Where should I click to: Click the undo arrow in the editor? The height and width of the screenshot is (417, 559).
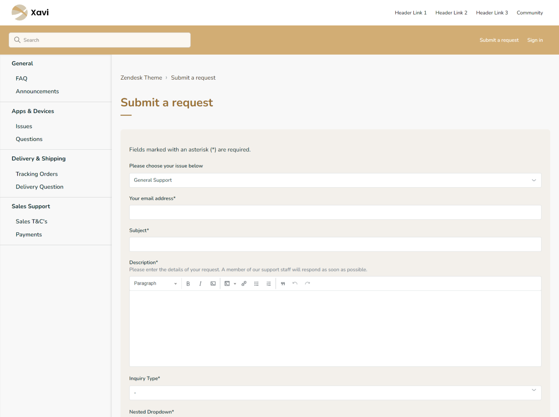click(295, 284)
